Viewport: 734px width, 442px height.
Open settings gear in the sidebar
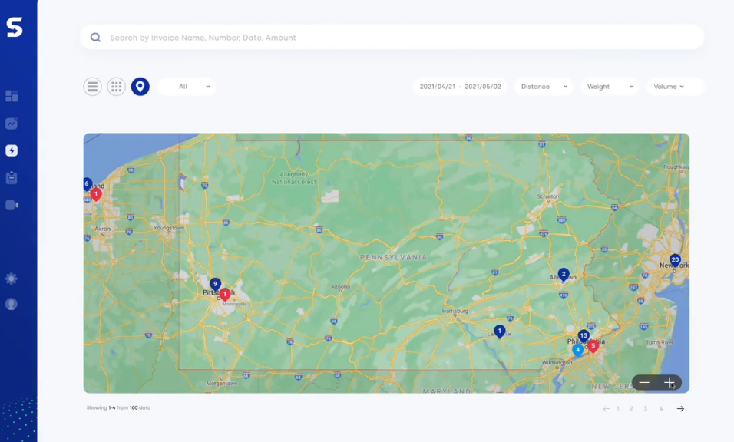[x=12, y=279]
